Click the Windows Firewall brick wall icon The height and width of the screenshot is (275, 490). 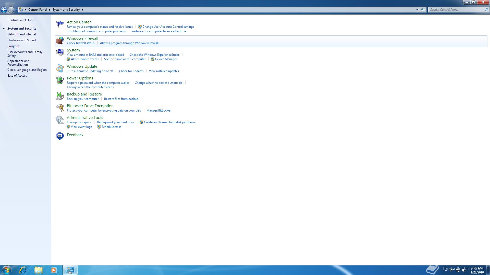60,41
